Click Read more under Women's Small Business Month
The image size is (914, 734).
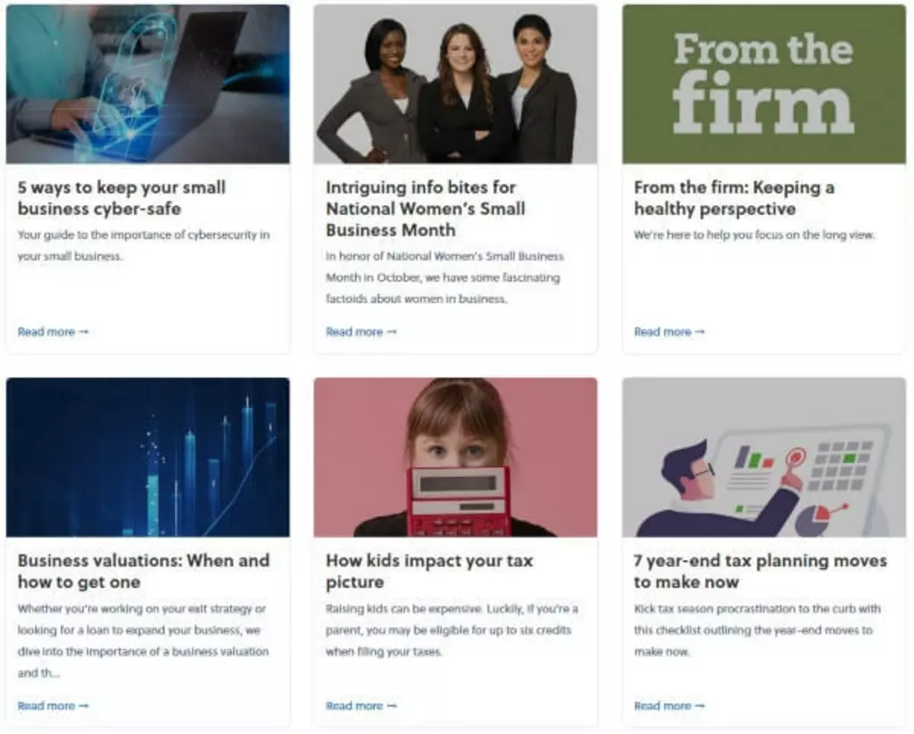coord(361,332)
